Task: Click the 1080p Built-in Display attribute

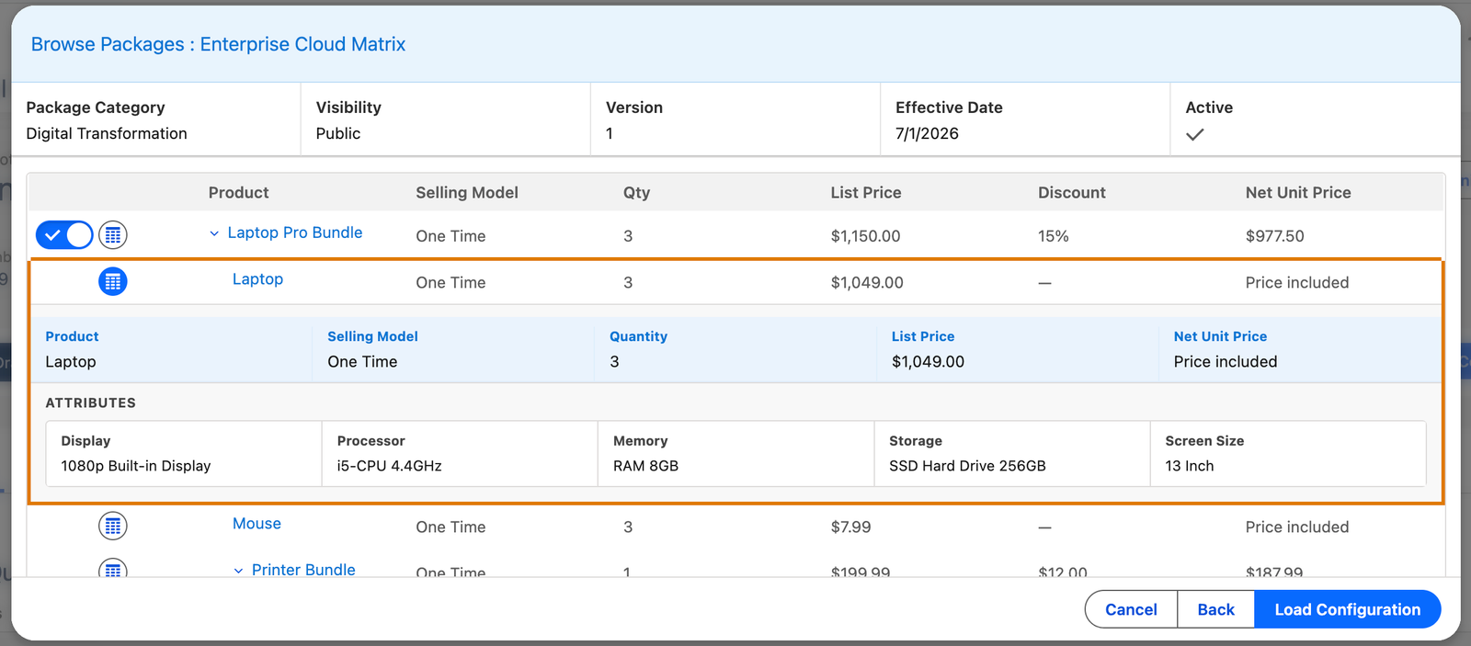Action: [136, 466]
